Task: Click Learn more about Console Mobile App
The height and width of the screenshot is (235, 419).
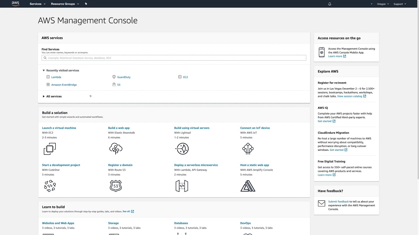Action: (x=335, y=56)
